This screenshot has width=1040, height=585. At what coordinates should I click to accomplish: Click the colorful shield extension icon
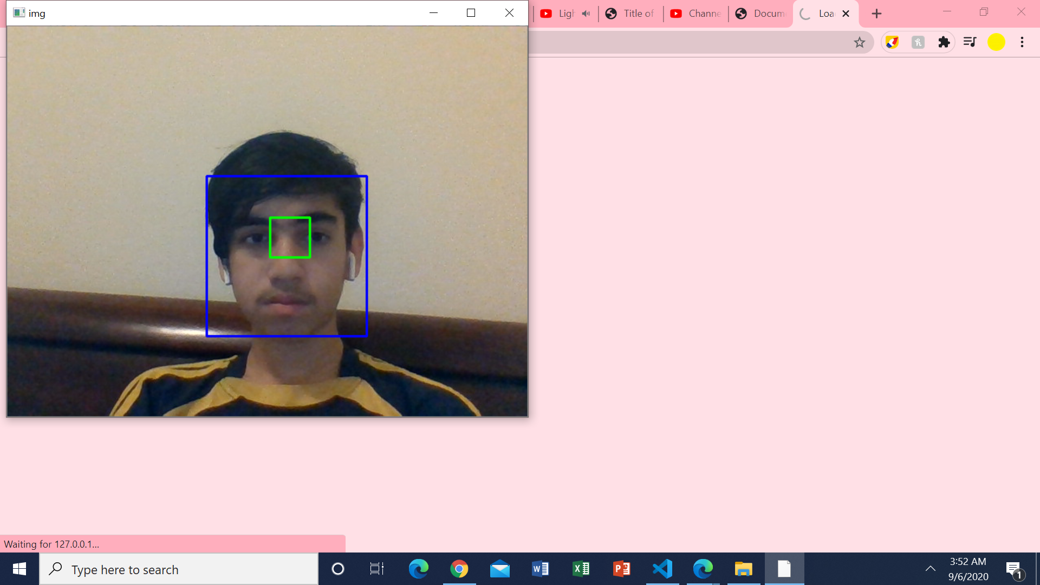[x=892, y=42]
